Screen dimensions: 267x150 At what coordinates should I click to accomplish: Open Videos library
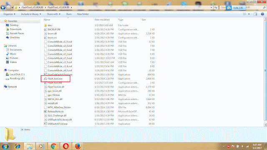(13, 62)
